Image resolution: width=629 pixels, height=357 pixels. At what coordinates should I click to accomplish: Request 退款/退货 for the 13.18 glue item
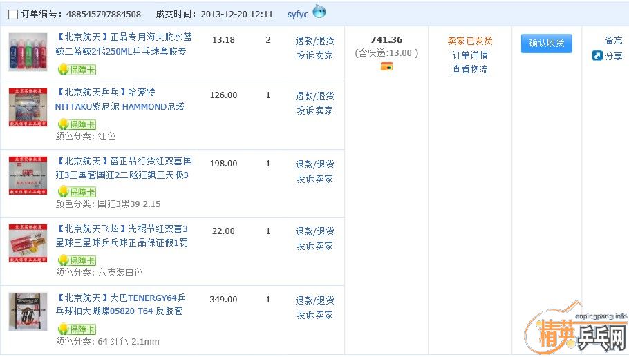[x=315, y=41]
